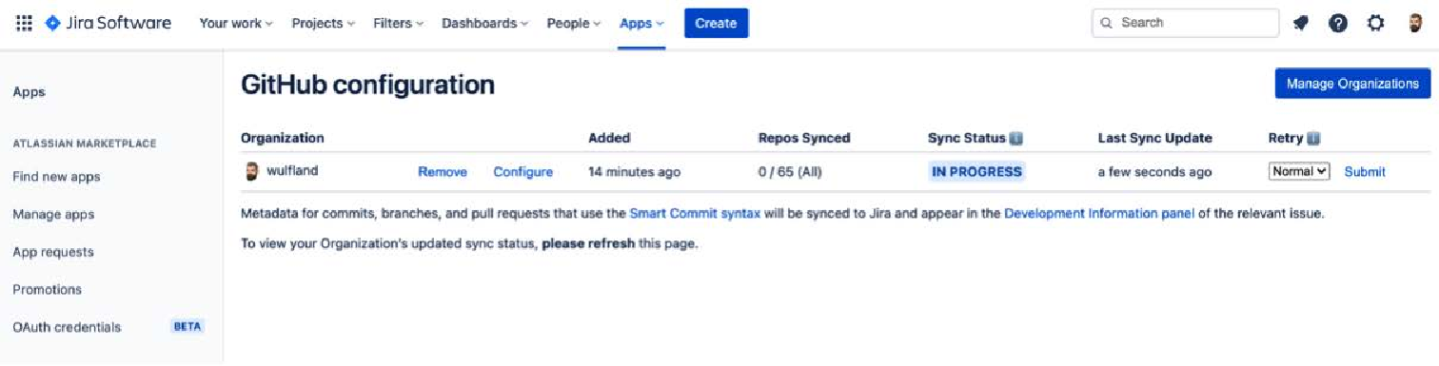Click Remove for wulfland organization
The height and width of the screenshot is (366, 1439).
(x=443, y=172)
